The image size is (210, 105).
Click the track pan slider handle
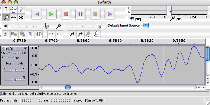click(14, 80)
